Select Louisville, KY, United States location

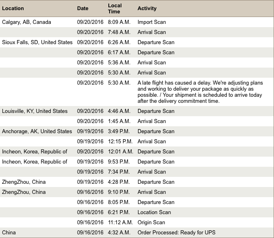35,111
